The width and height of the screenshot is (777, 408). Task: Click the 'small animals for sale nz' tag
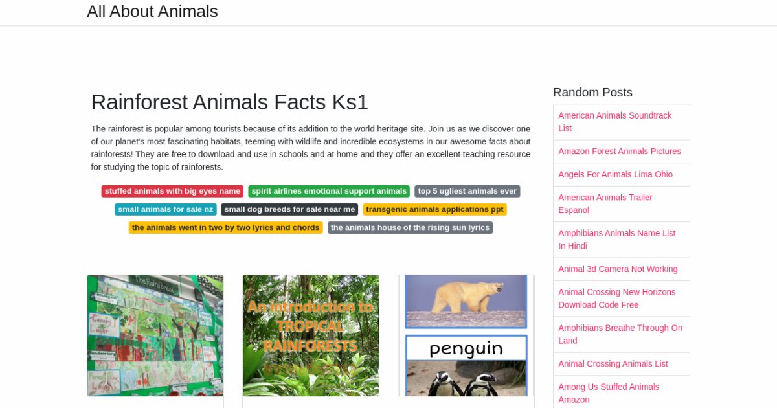point(165,209)
